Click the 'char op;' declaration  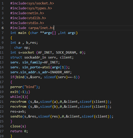coord(22,48)
